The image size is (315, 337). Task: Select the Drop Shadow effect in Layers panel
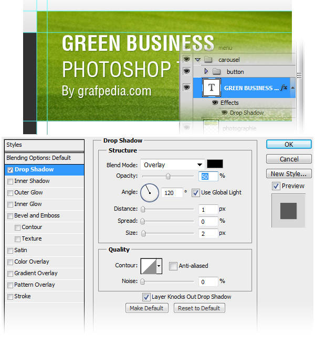click(x=247, y=113)
